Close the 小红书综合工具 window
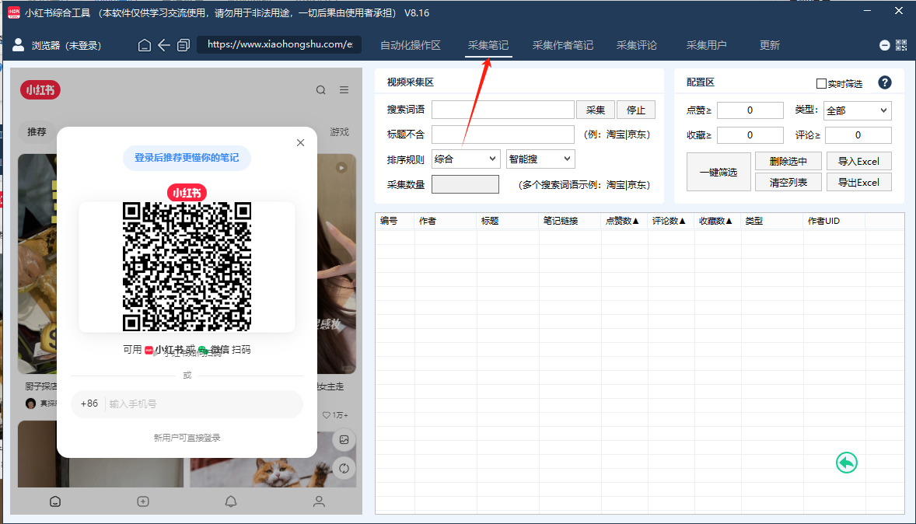 (898, 11)
